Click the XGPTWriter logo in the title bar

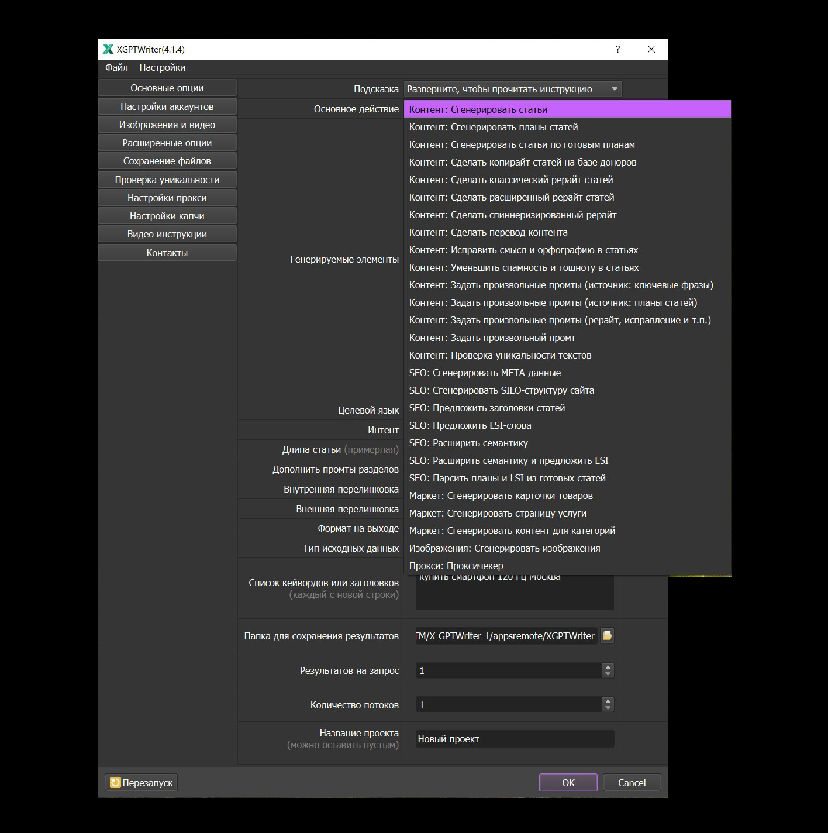pos(108,49)
